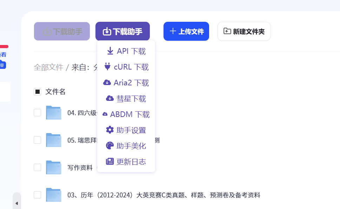Toggle the select-all checkbox beside 文件名

[38, 92]
